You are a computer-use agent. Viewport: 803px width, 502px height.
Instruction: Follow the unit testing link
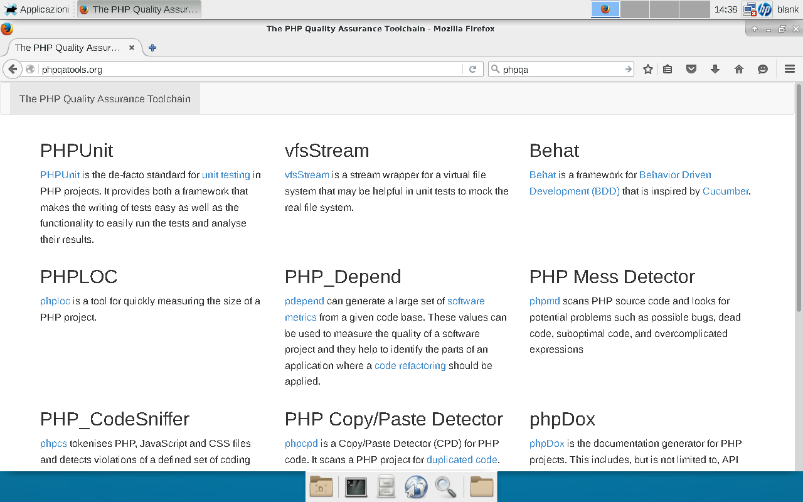tap(226, 174)
